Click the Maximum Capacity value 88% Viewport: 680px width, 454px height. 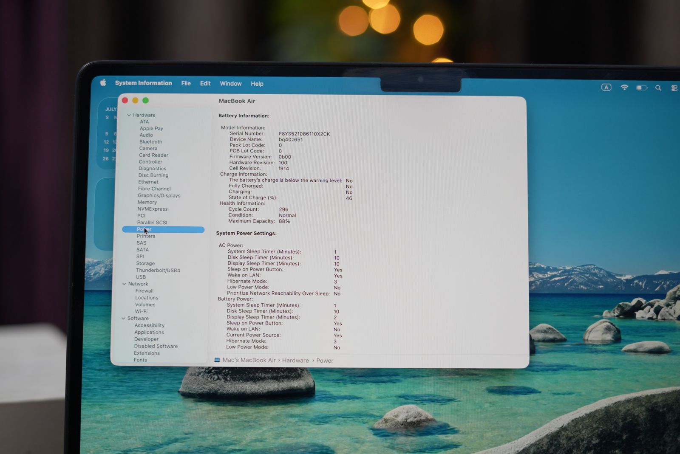284,221
